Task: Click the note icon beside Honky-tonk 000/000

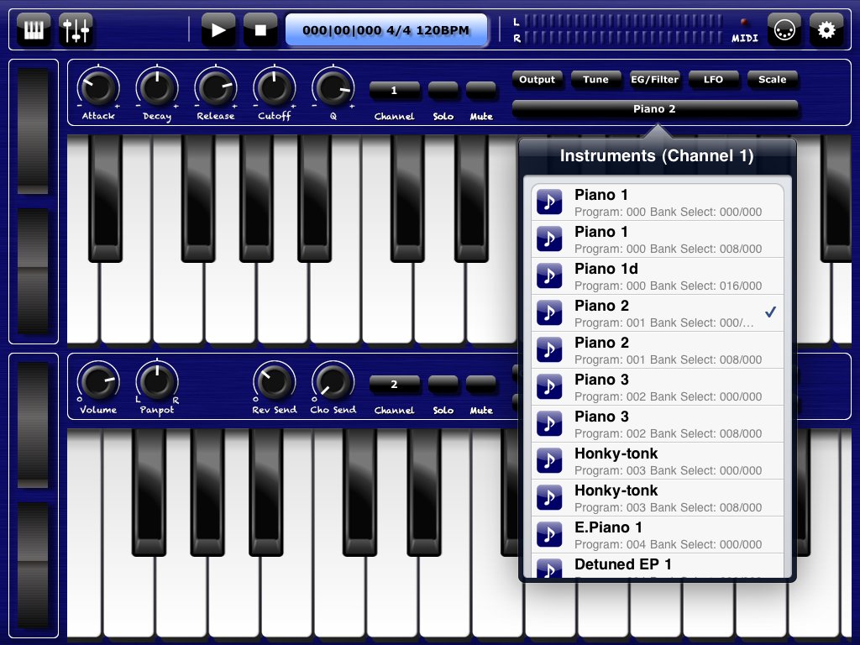Action: pos(549,461)
